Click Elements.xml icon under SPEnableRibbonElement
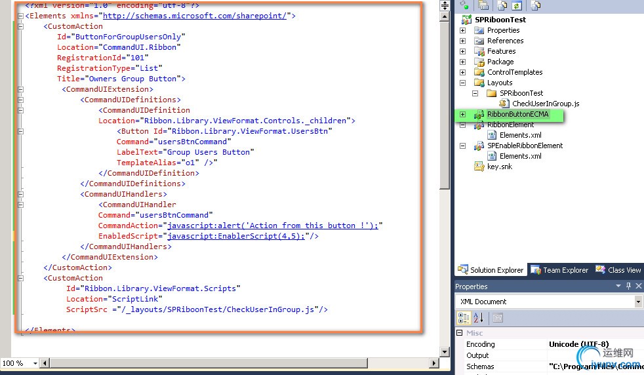 [x=492, y=156]
